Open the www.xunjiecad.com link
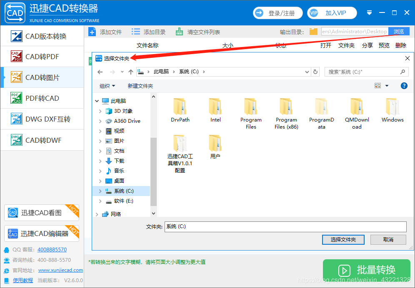Screen dimensions: 415x288 [x=60, y=270]
